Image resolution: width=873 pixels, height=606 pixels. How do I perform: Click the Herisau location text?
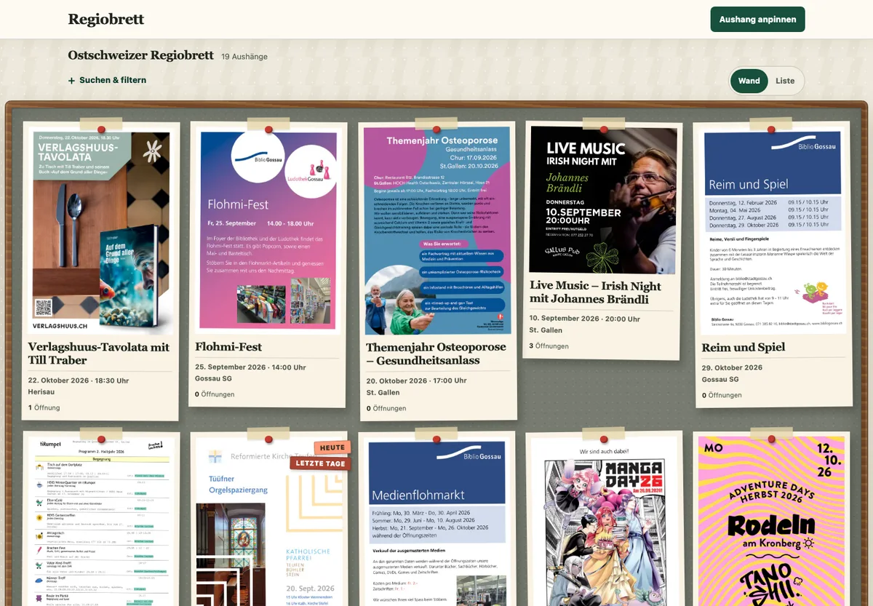click(x=42, y=393)
